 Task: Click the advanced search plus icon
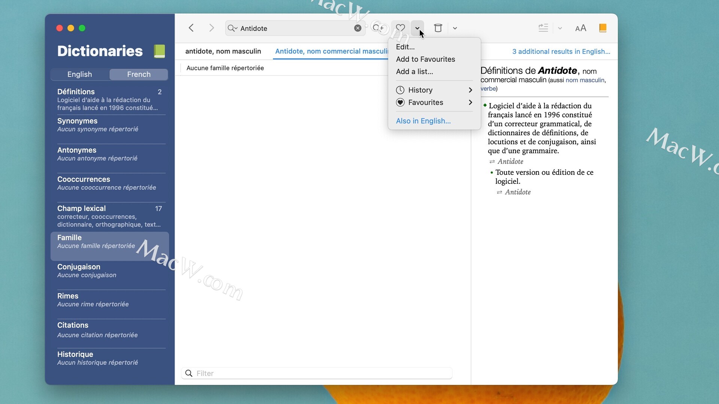click(x=379, y=28)
